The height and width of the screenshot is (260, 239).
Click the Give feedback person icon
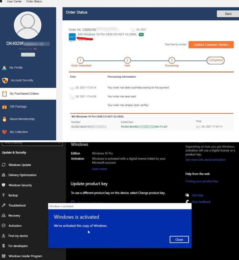tap(187, 202)
